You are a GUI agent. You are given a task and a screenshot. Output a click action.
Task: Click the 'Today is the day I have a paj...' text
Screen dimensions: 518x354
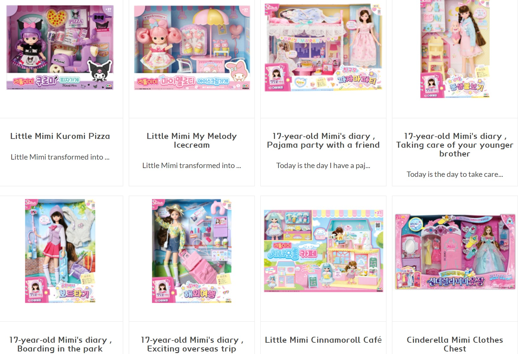(323, 166)
